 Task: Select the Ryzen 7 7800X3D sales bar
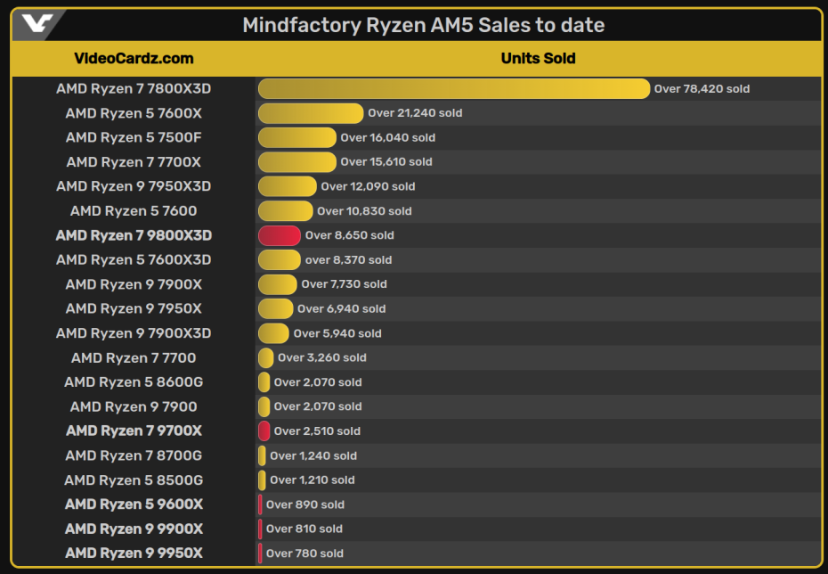[453, 89]
